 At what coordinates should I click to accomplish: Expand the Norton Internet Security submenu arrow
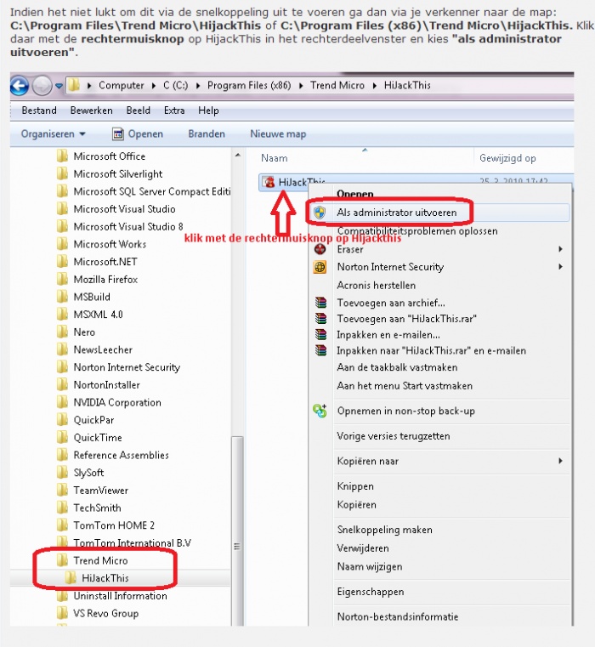pyautogui.click(x=560, y=267)
